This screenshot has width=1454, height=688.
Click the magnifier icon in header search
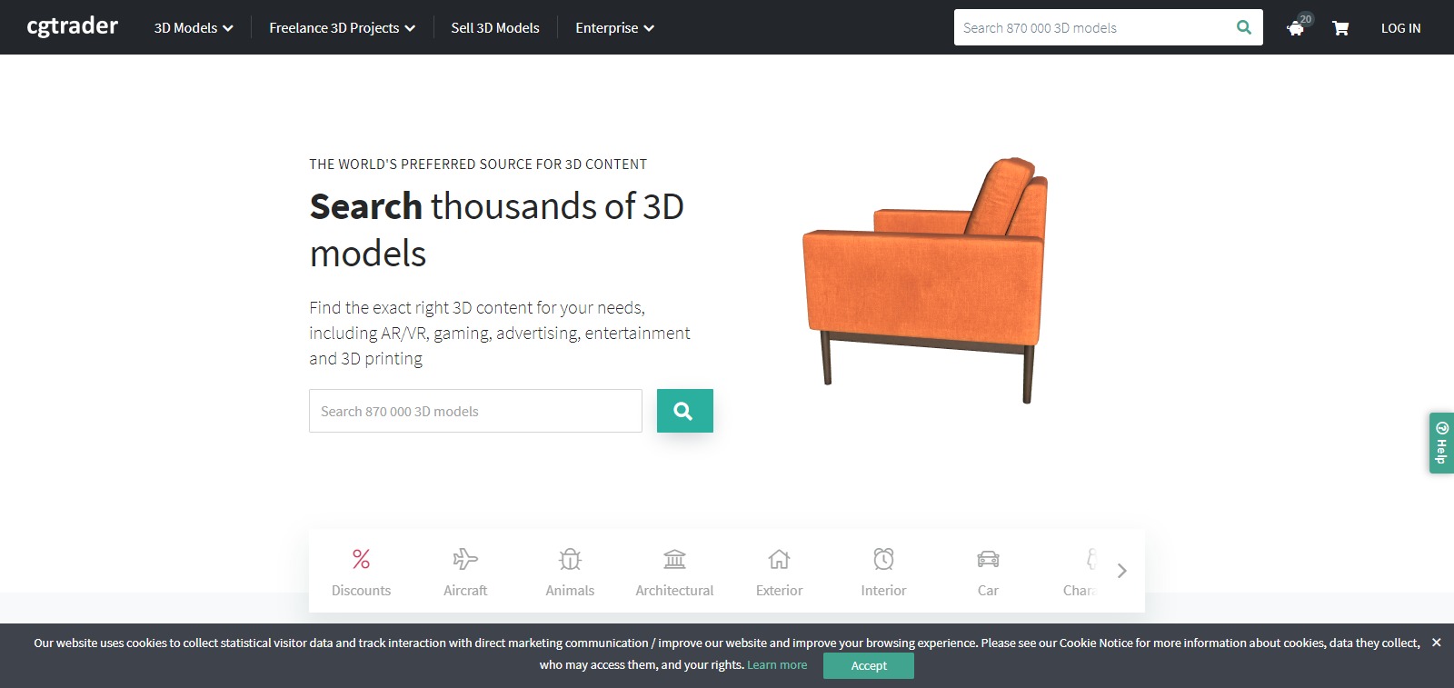(1244, 27)
